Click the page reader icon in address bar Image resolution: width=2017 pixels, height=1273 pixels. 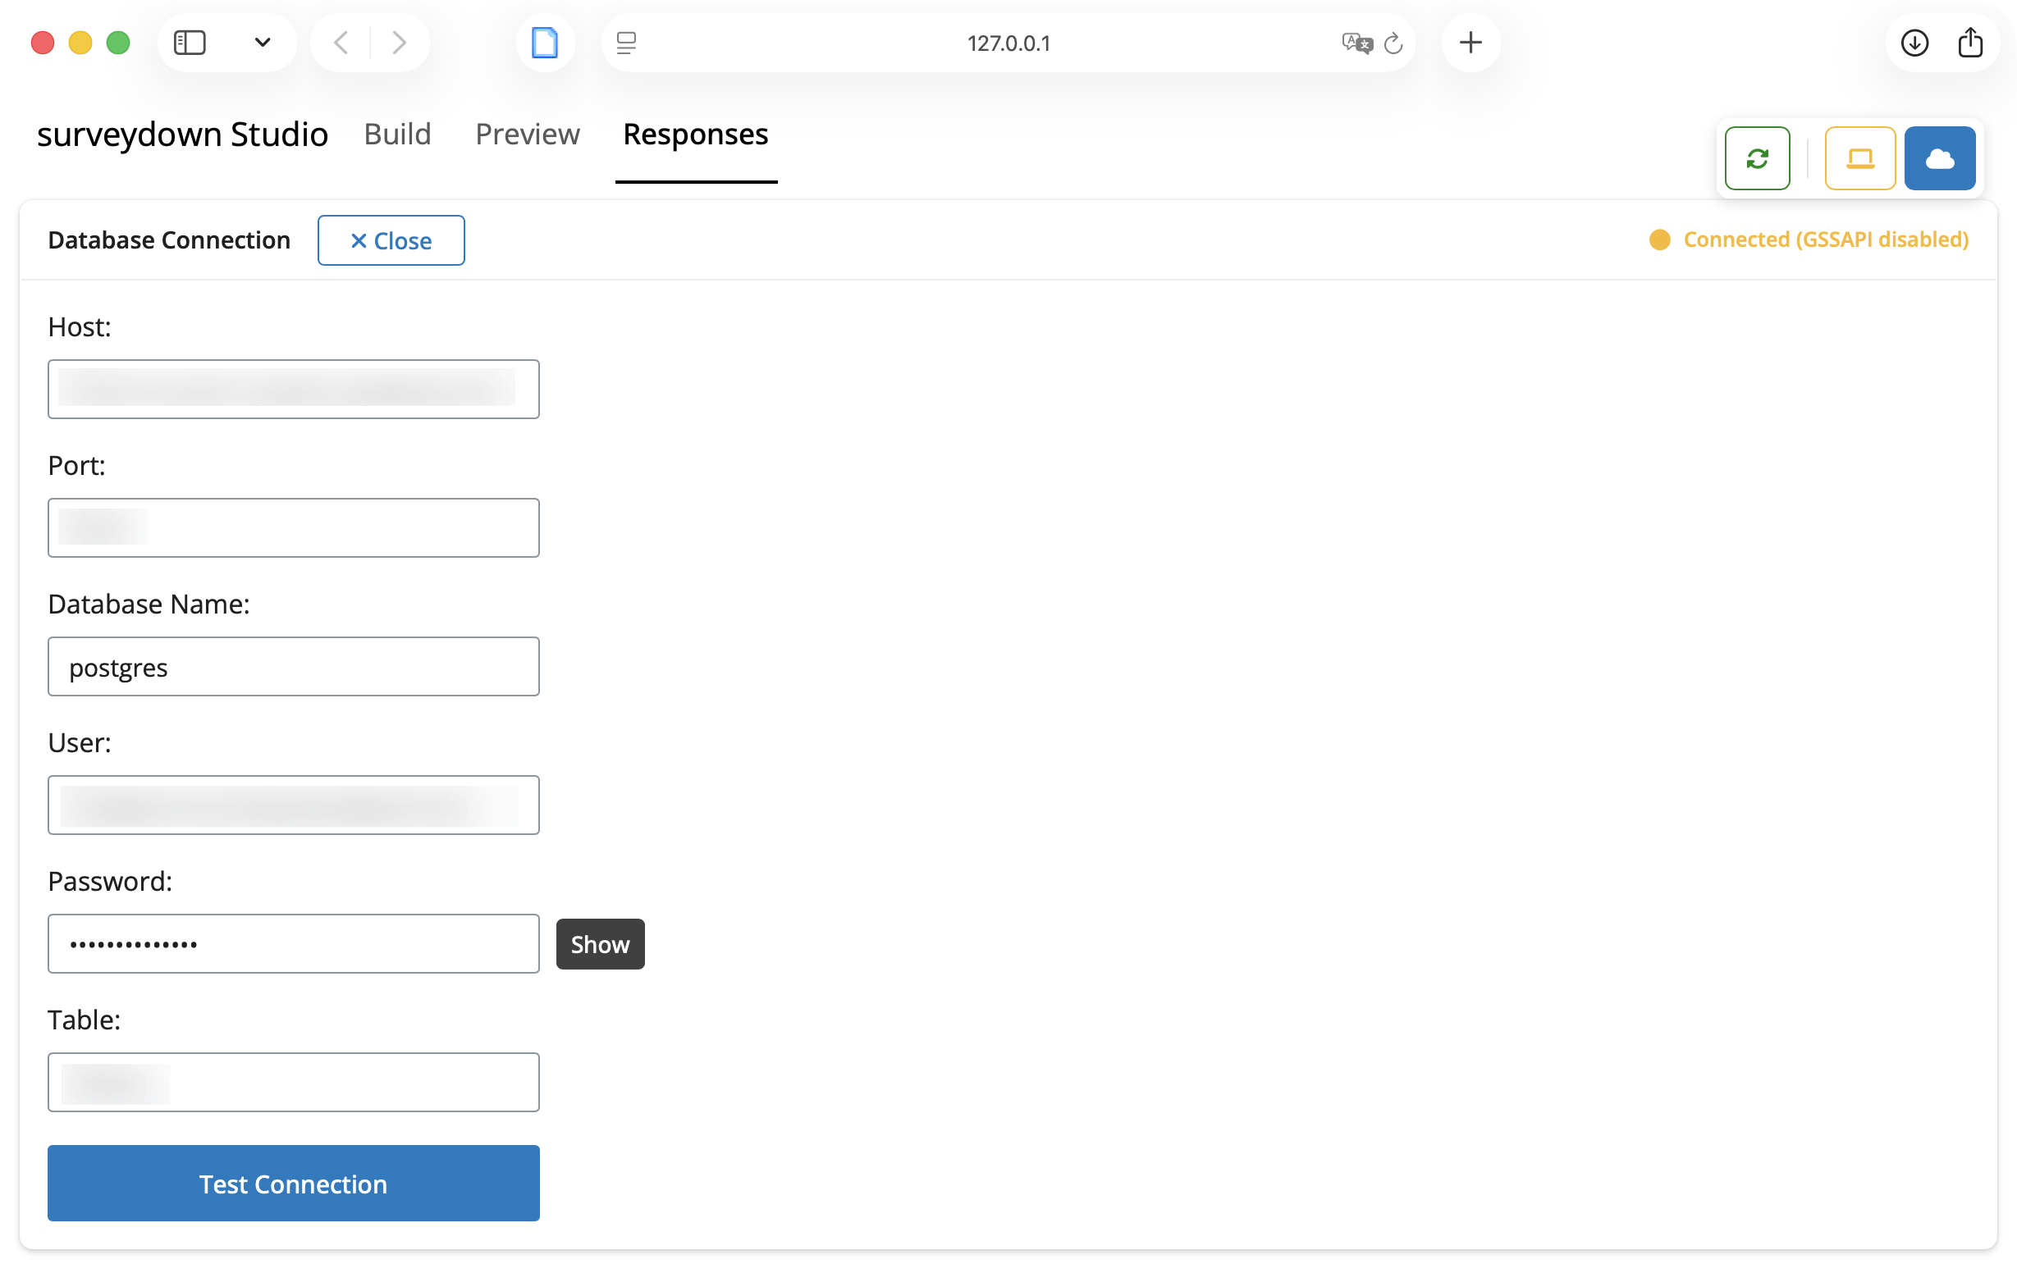pos(626,43)
